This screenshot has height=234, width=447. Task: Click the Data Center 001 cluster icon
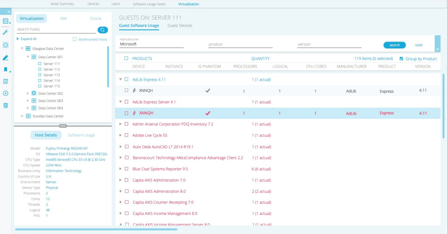[x=34, y=57]
